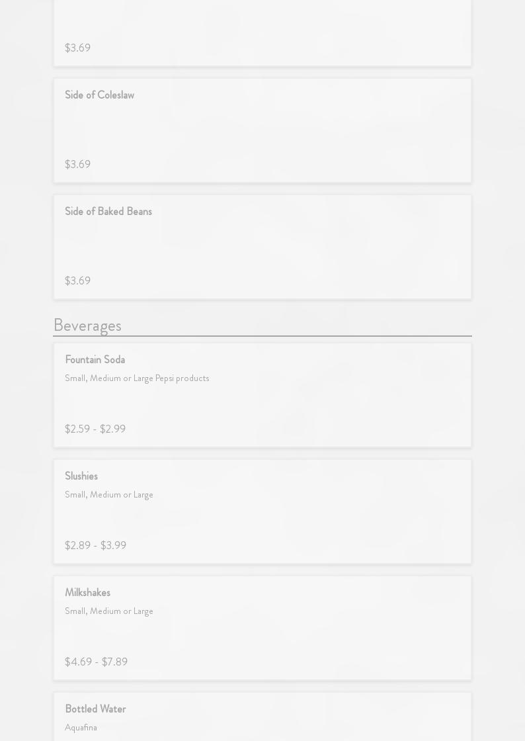The image size is (525, 741).
Task: Click the $3.69 price above Side of Coleslaw
Action: click(x=77, y=48)
